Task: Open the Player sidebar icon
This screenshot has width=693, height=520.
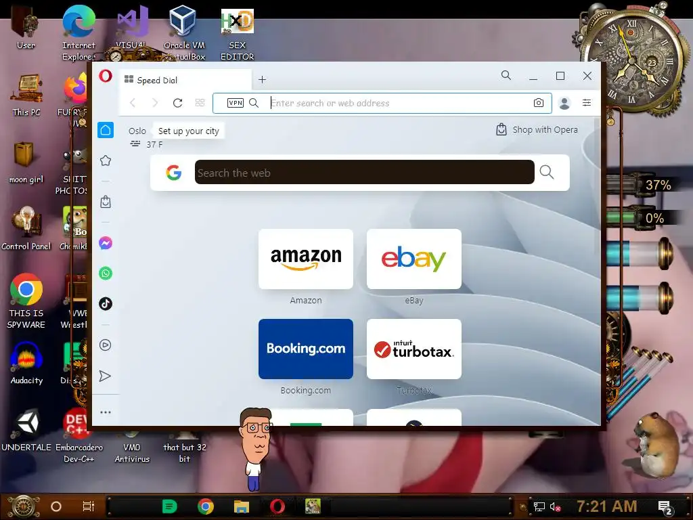Action: coord(106,345)
